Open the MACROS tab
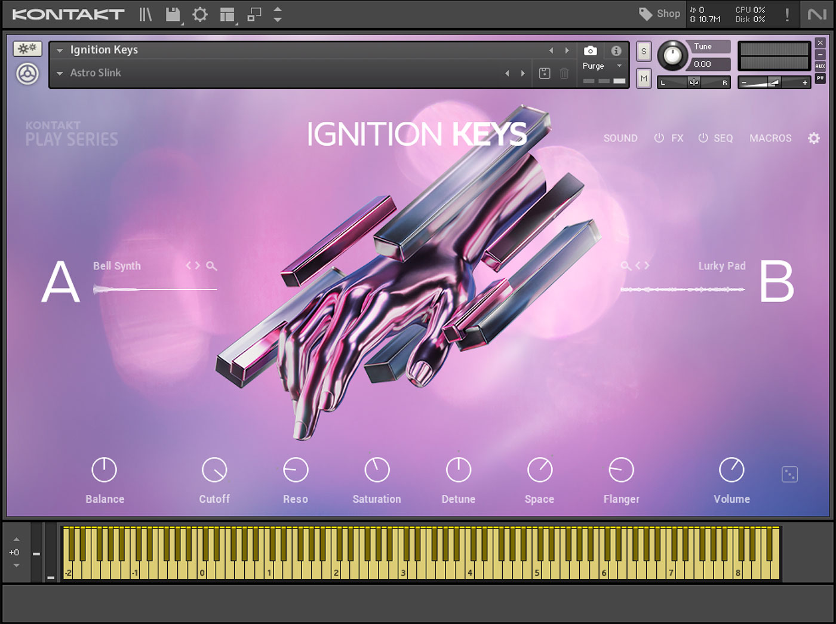836x624 pixels. click(x=770, y=138)
